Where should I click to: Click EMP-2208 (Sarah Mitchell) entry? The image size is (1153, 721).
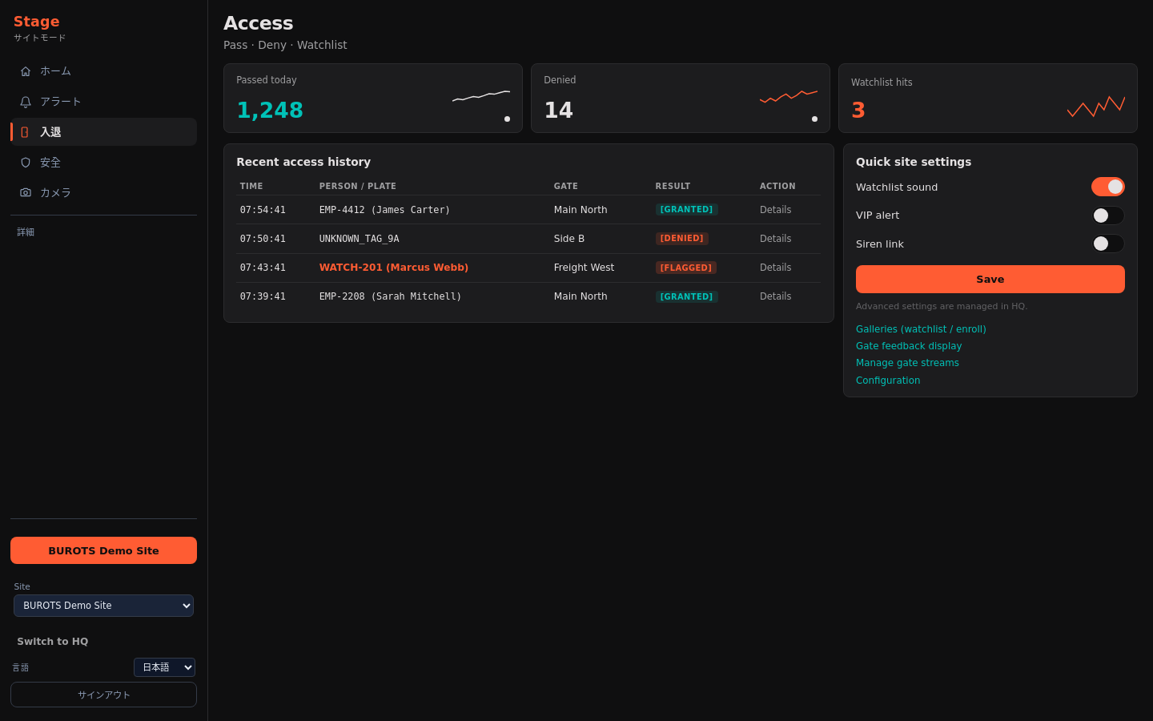point(390,296)
